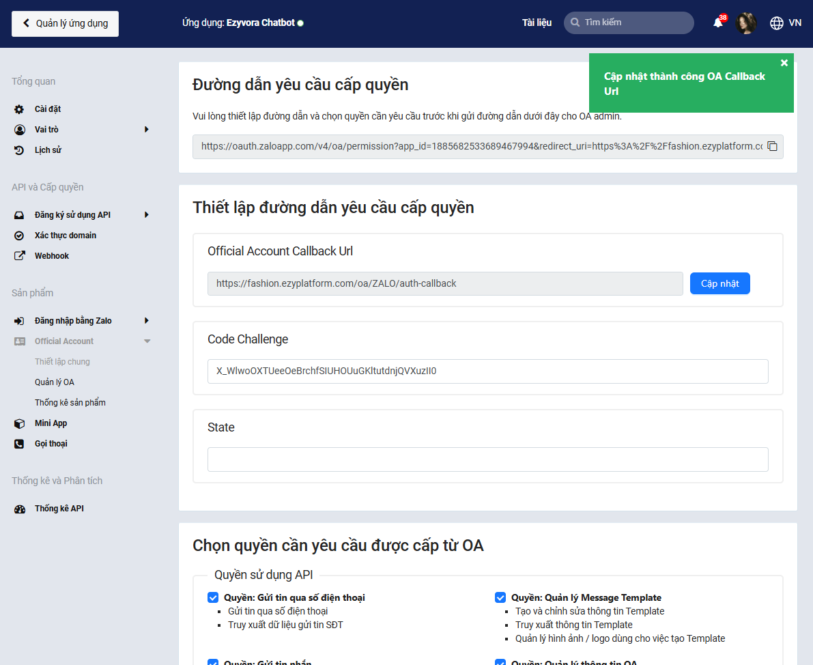Click the Official Account Callback Url field

coord(445,284)
